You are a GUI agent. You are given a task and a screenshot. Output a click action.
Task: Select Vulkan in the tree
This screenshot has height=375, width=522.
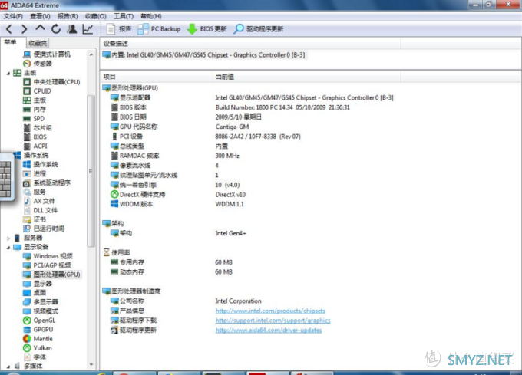coord(38,347)
